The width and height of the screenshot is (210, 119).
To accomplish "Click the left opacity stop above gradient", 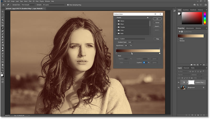I will [x=116, y=48].
